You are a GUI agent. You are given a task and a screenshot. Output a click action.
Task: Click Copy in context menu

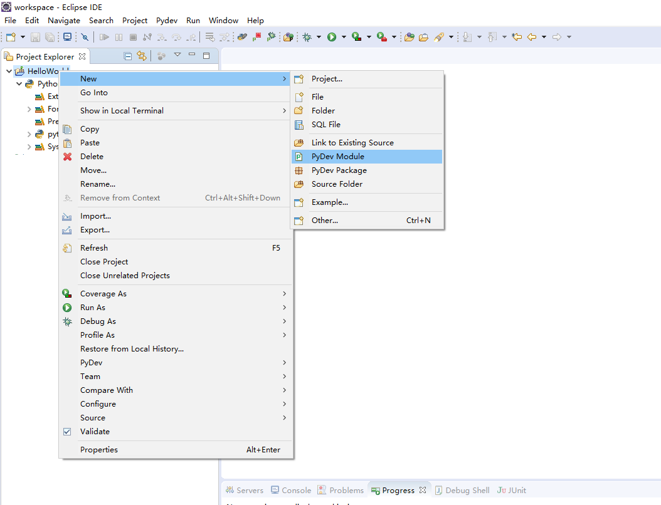(176, 129)
